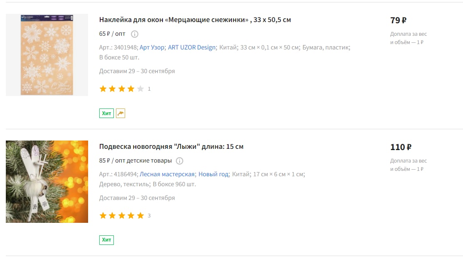Click the 110 ₽ price
The height and width of the screenshot is (259, 463).
pos(401,147)
